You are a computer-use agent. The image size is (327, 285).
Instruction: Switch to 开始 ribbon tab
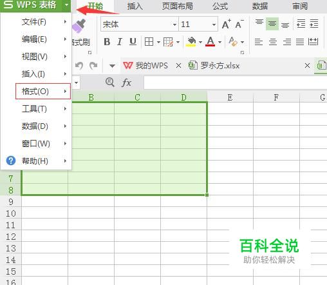pyautogui.click(x=95, y=6)
